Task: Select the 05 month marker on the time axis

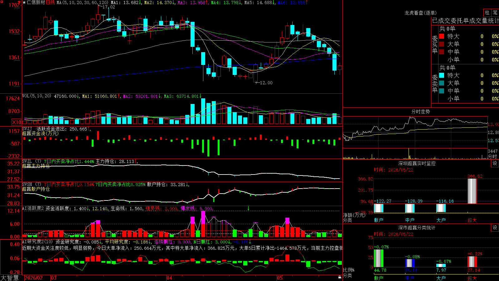Action: coord(280,278)
